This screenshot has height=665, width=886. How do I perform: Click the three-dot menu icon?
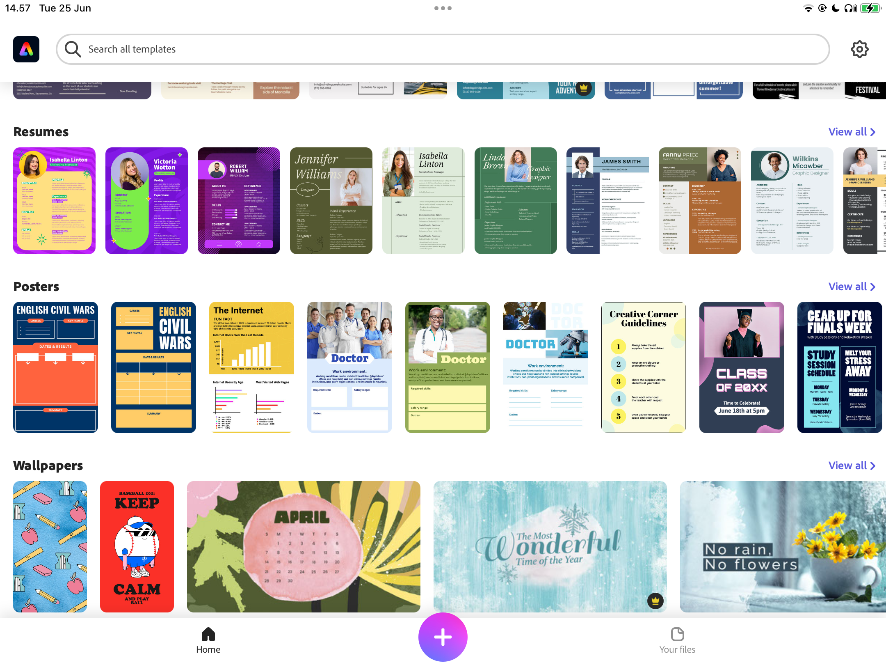[442, 8]
